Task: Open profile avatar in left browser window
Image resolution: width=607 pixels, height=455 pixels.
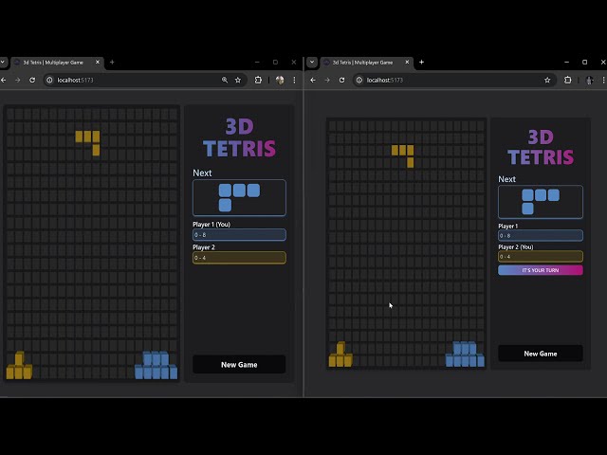Action: pos(280,80)
